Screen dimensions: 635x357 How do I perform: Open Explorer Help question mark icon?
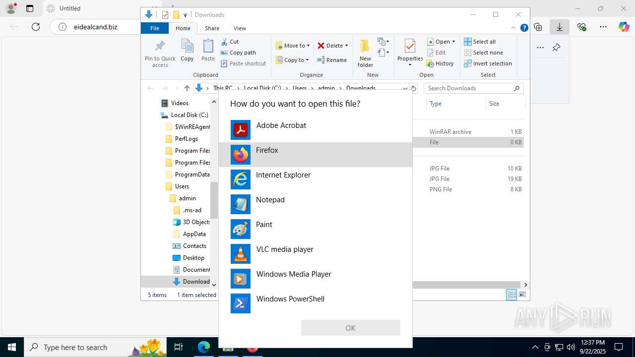(524, 28)
